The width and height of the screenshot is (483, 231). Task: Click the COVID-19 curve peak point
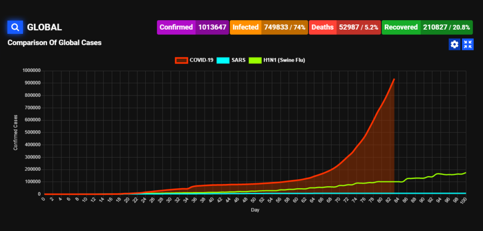(x=394, y=80)
